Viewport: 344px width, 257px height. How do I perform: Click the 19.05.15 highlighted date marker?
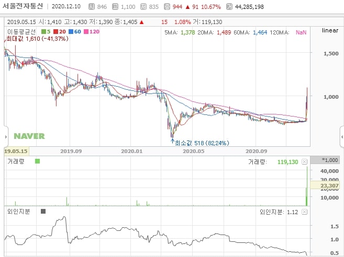[16, 151]
